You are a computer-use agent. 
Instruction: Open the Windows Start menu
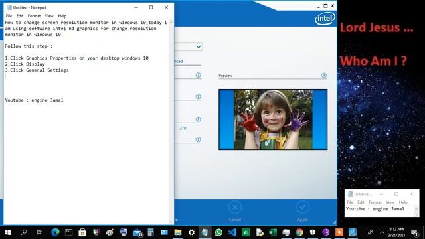tap(8, 232)
